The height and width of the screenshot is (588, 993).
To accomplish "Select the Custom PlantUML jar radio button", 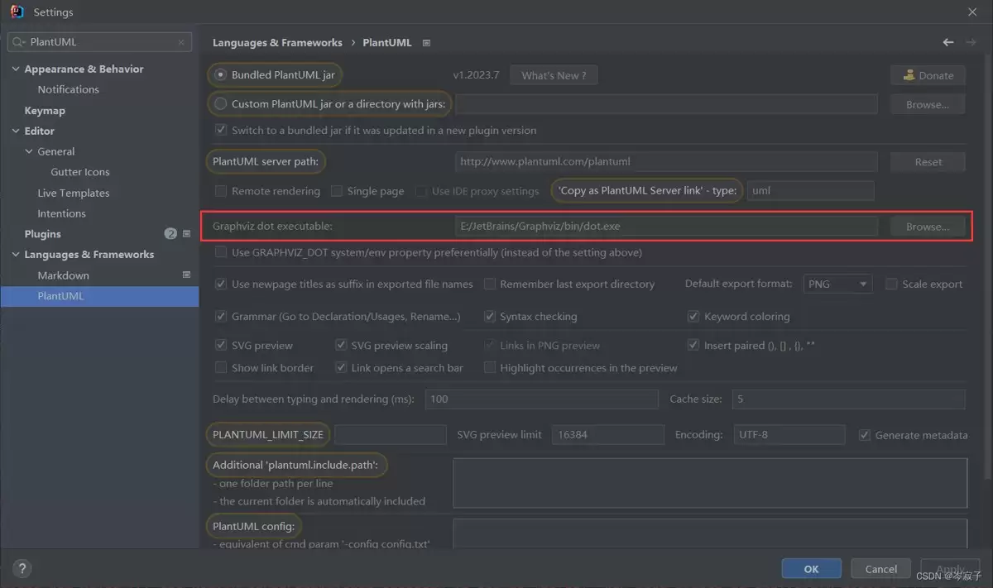I will tap(220, 103).
